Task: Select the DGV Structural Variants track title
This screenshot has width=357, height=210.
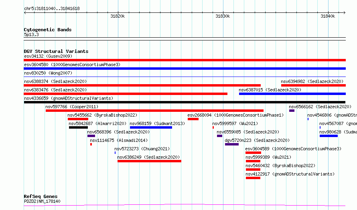Action: (56, 51)
